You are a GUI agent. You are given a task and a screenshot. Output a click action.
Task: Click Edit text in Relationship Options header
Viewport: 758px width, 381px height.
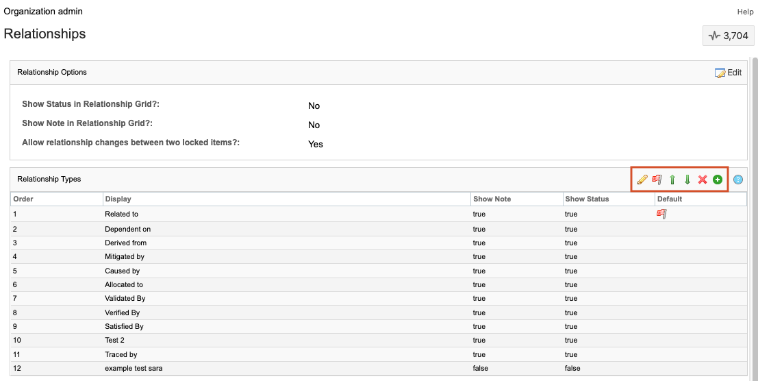pyautogui.click(x=734, y=73)
